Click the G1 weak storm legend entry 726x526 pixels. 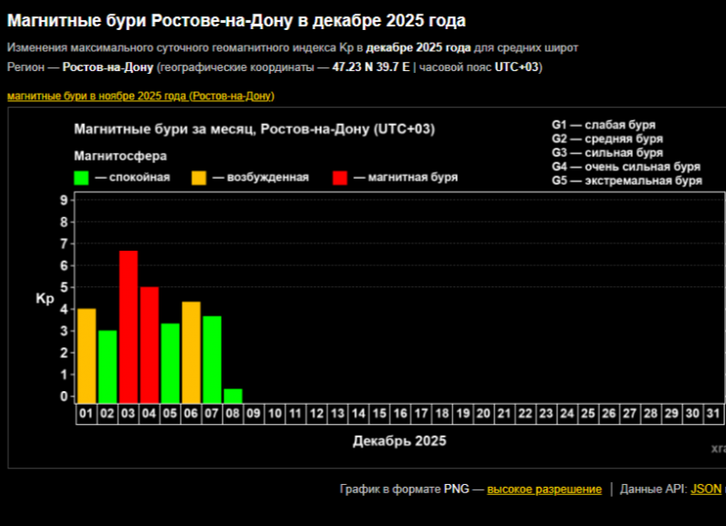[604, 125]
